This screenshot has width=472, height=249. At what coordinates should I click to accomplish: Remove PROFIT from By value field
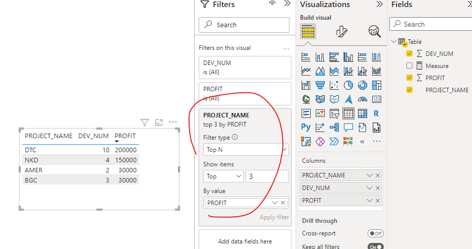283,203
